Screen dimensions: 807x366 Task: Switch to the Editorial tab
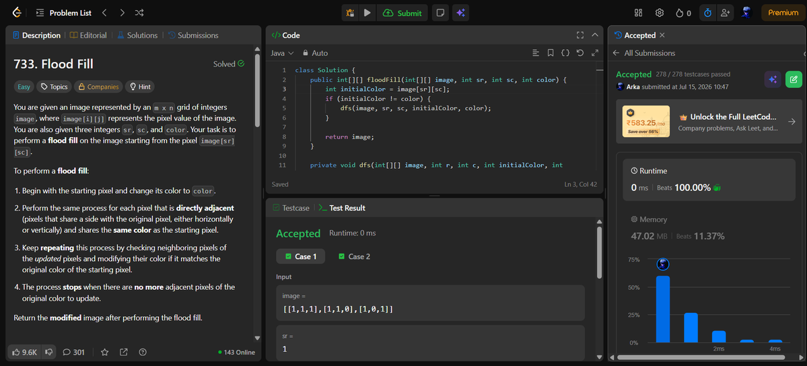tap(88, 35)
